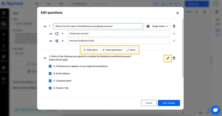Screen dimensions: 222x116
Task: Click Save changes button
Action: (169, 103)
